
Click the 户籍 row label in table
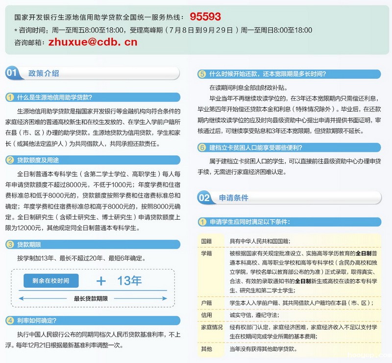click(x=207, y=303)
